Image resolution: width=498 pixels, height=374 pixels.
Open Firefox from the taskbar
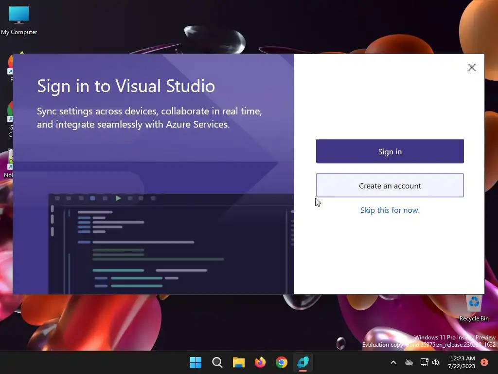click(260, 362)
